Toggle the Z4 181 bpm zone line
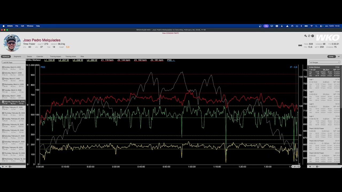The width and height of the screenshot is (342, 192). tap(157, 60)
